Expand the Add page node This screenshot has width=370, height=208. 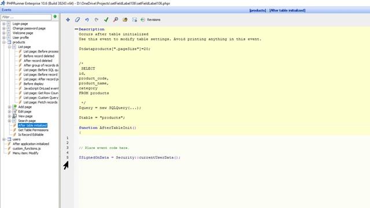[x=9, y=107]
